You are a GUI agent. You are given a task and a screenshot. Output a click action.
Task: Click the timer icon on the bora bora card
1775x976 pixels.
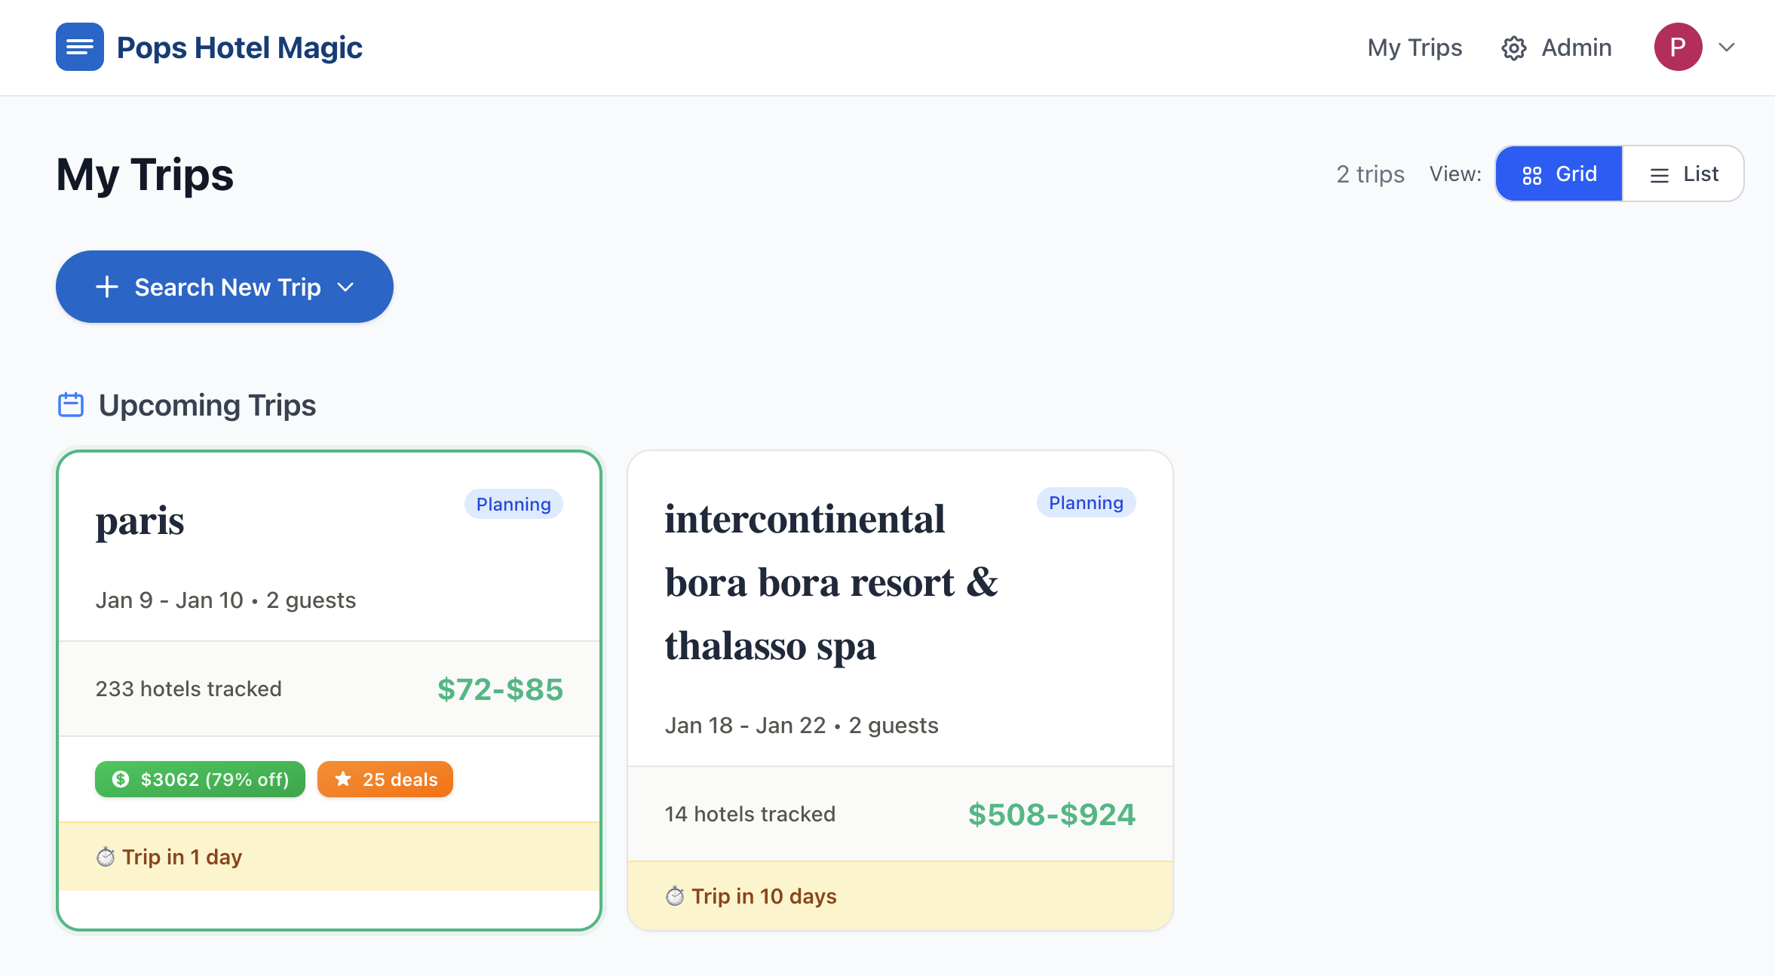[x=676, y=896]
